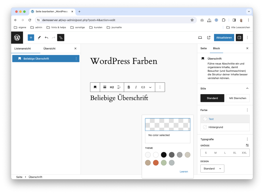Click the heading block type bookmark icon
The height and width of the screenshot is (194, 264).
click(95, 87)
